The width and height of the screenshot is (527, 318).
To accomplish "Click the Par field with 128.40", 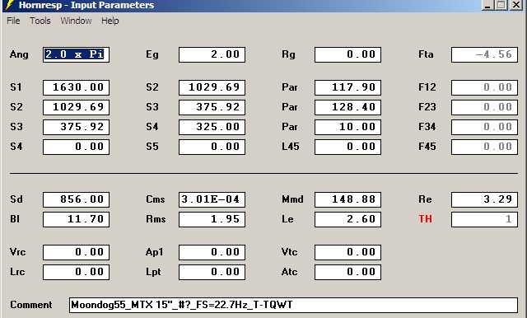I will [x=347, y=108].
